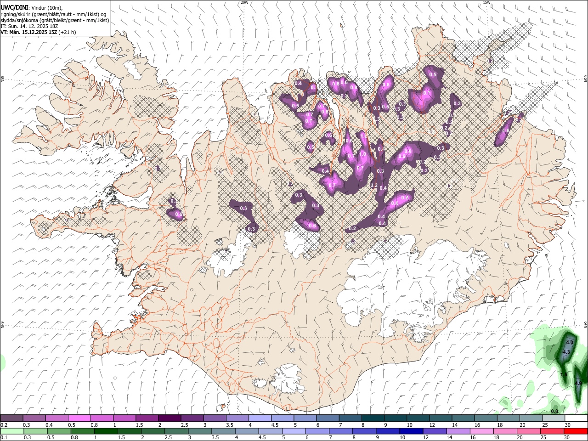
Task: Select the lower scale swatch between 7 and 8
Action: 341,431
